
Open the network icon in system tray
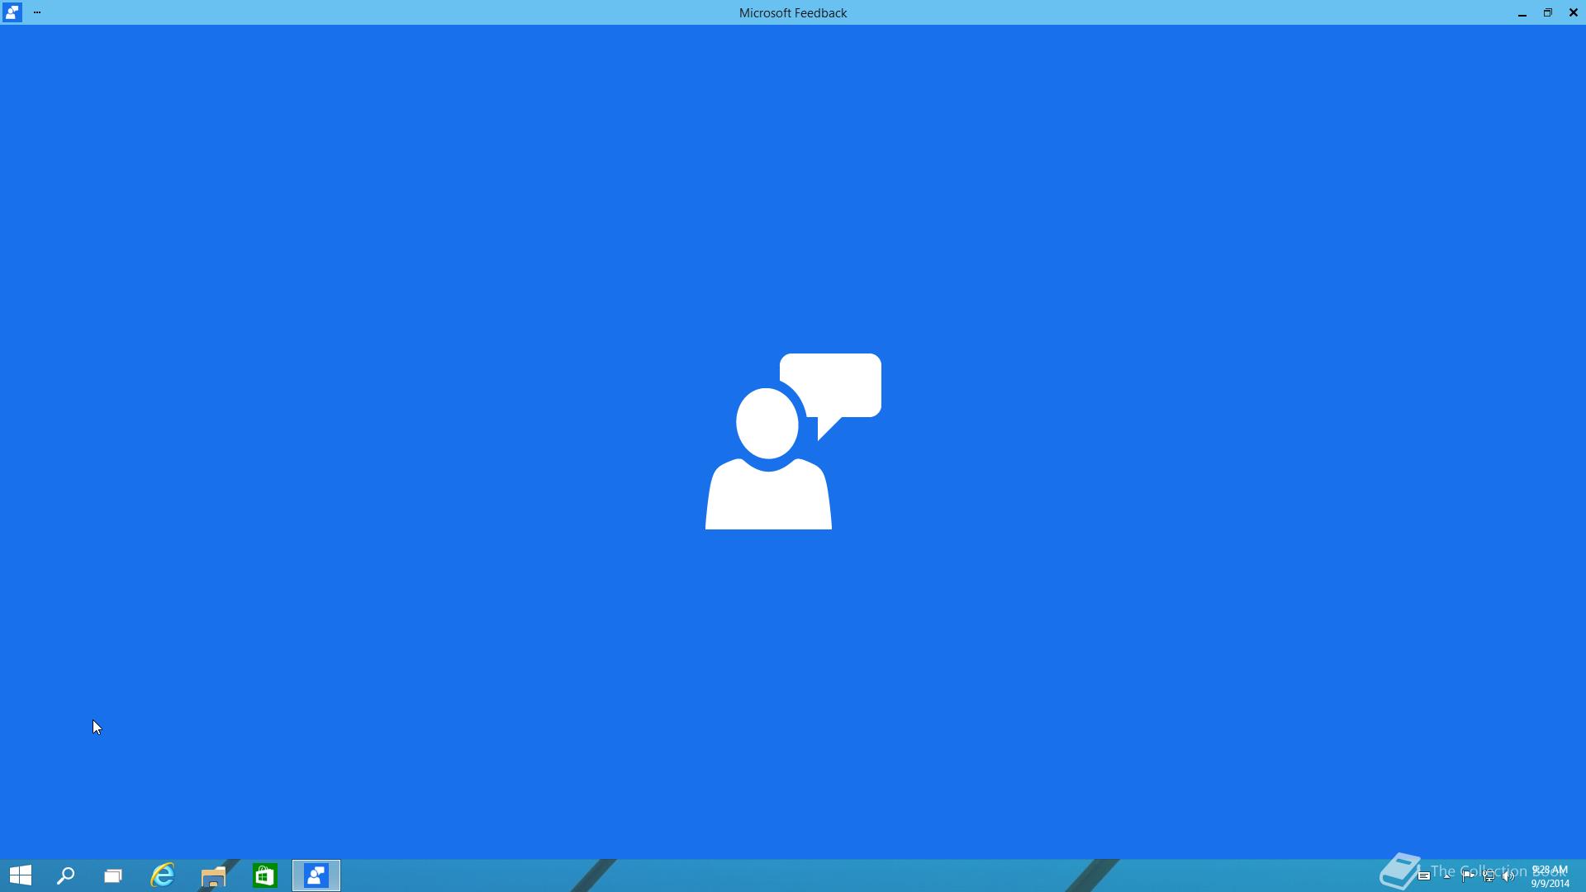pyautogui.click(x=1489, y=876)
